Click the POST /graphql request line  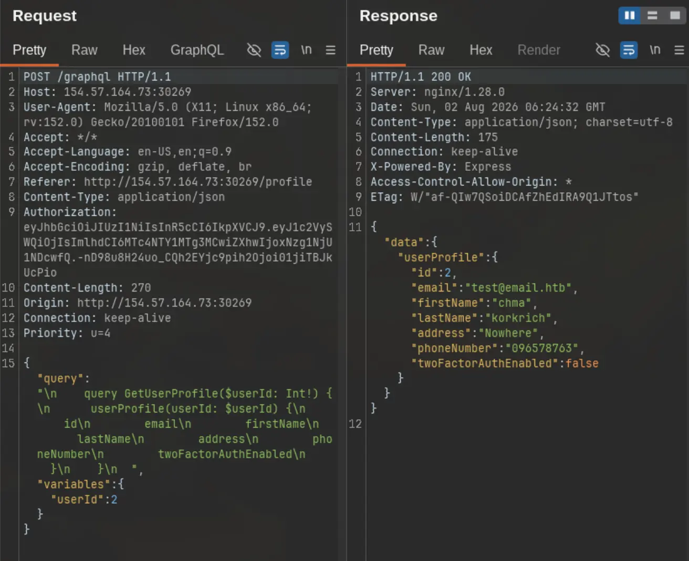pos(97,77)
